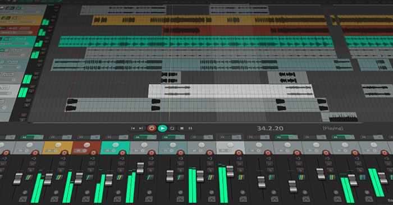
Task: Toggle input monitoring speaker on red strip
Action: point(93,159)
